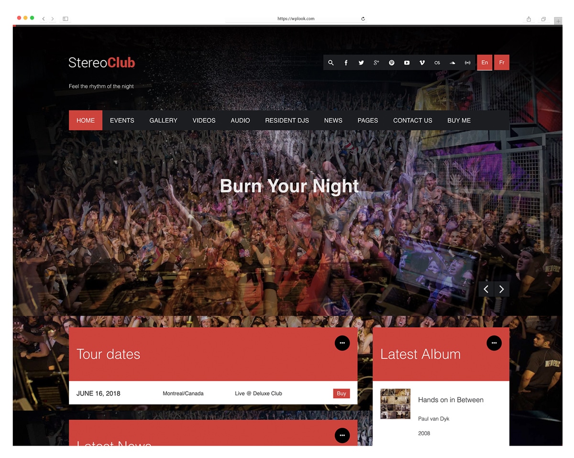Select the Hands on in Between album thumbnail

click(395, 404)
